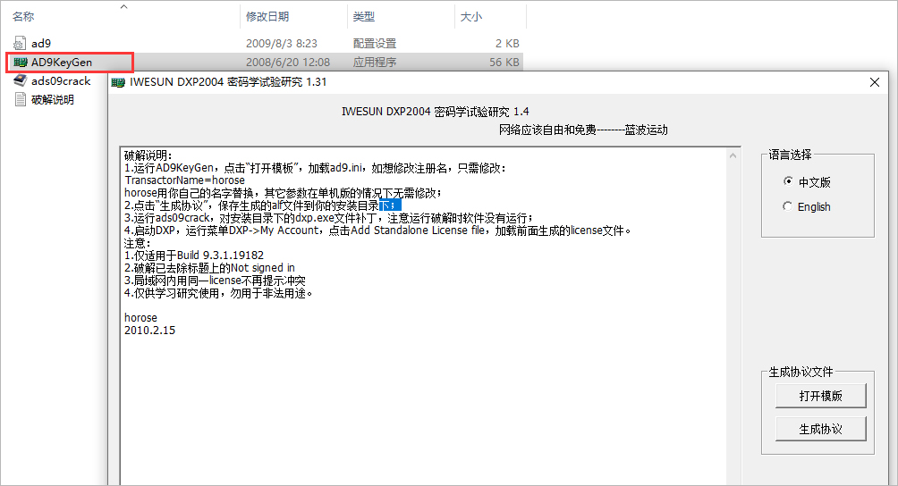Sort files by the 类型 column header
Screen dimensions: 898x486
(x=364, y=17)
